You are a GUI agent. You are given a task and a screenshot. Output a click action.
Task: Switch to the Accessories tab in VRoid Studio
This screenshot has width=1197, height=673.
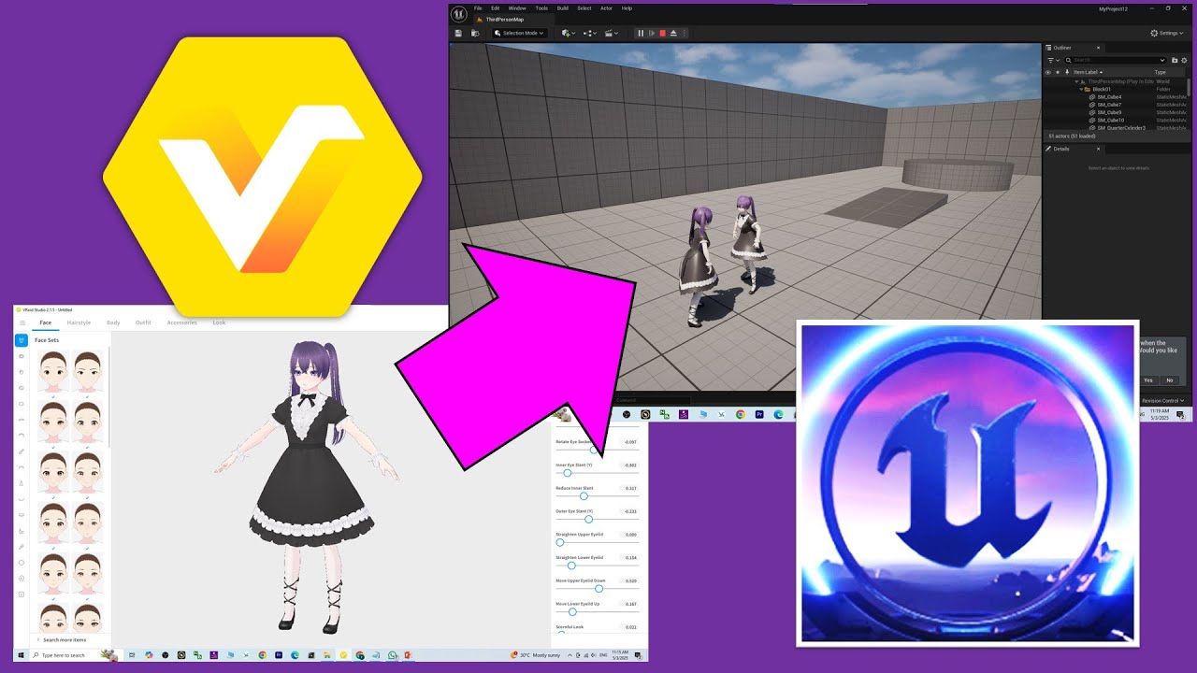181,322
